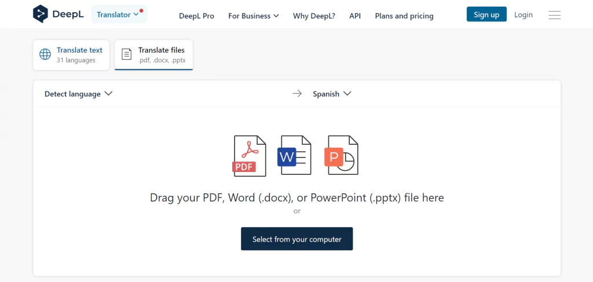This screenshot has height=282, width=593.
Task: Click the document icon on Translate files
Action: click(126, 54)
